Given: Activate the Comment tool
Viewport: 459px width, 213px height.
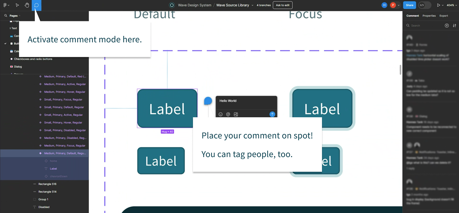Looking at the screenshot, I should (x=36, y=5).
